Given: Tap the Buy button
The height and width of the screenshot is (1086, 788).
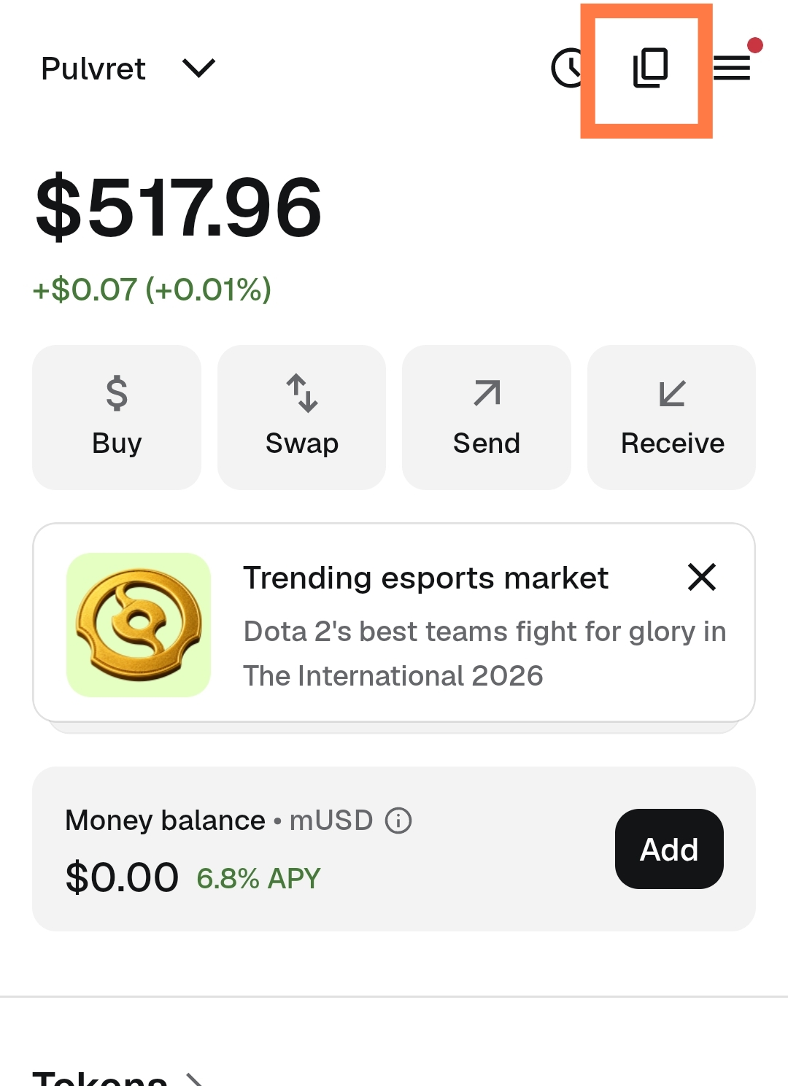Looking at the screenshot, I should click(117, 417).
